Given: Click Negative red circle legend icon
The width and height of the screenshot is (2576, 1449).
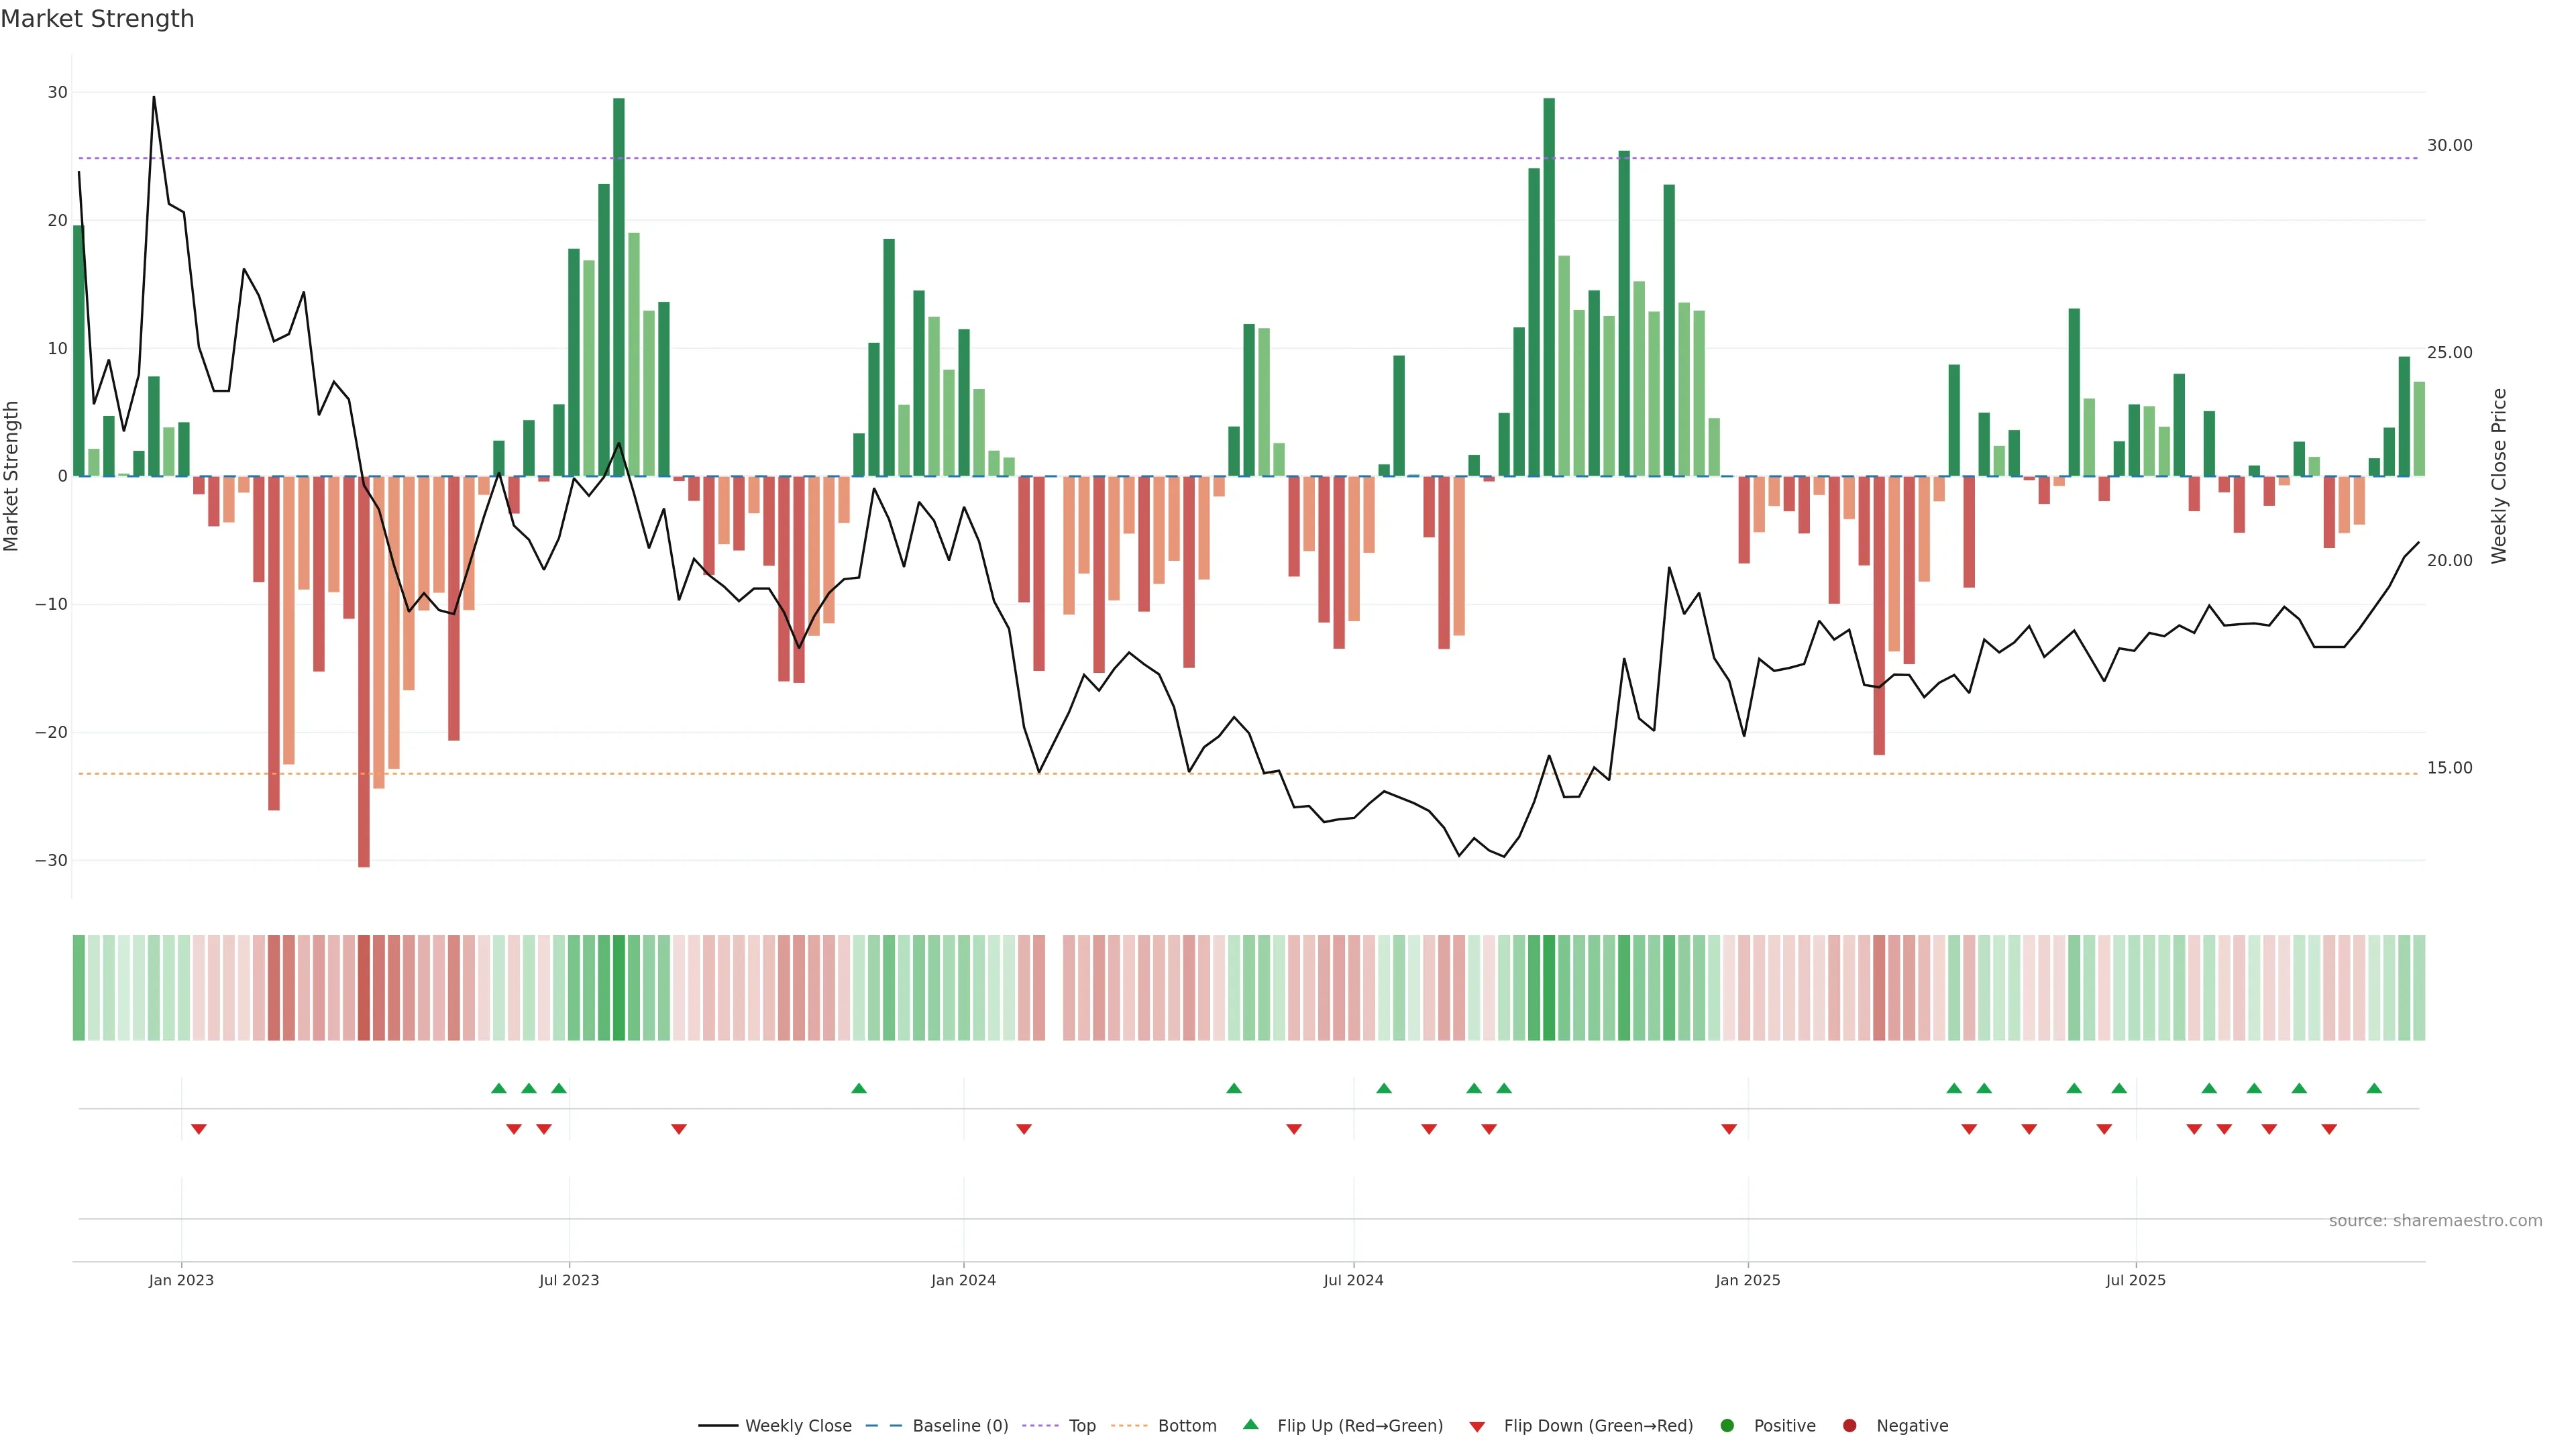Looking at the screenshot, I should 1849,1426.
